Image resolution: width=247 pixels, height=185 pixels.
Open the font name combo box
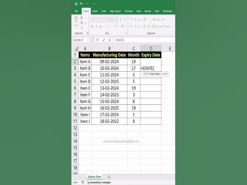[x=100, y=20]
